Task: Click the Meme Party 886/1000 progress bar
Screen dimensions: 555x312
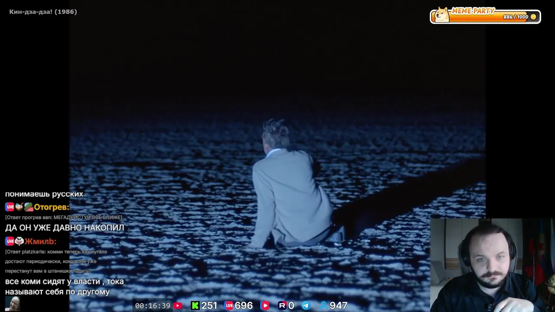Action: tap(485, 16)
